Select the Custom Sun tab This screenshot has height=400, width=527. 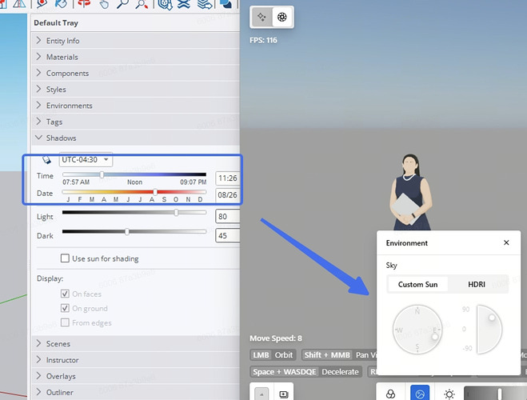coord(417,284)
